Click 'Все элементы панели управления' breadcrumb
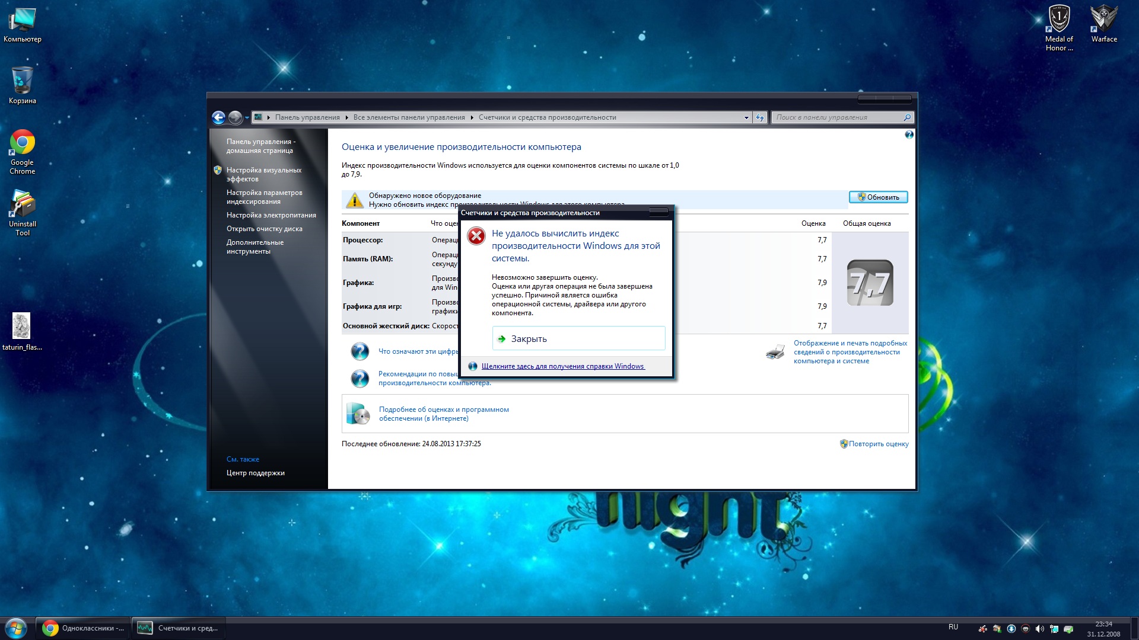 coord(409,117)
